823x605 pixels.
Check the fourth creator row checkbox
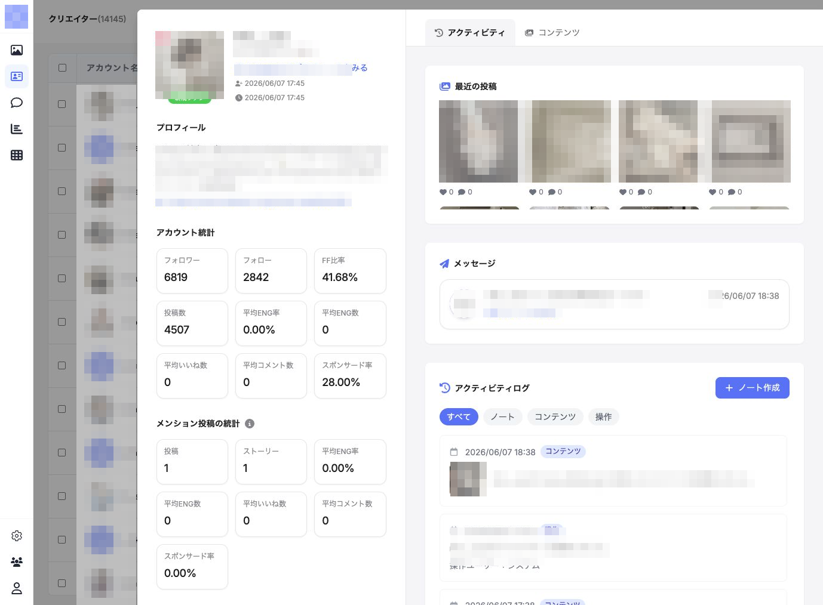pyautogui.click(x=62, y=235)
